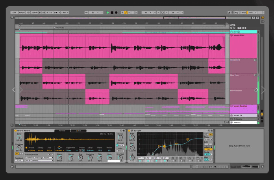Open the Chambers and Large Rooms dropdown

click(x=39, y=158)
